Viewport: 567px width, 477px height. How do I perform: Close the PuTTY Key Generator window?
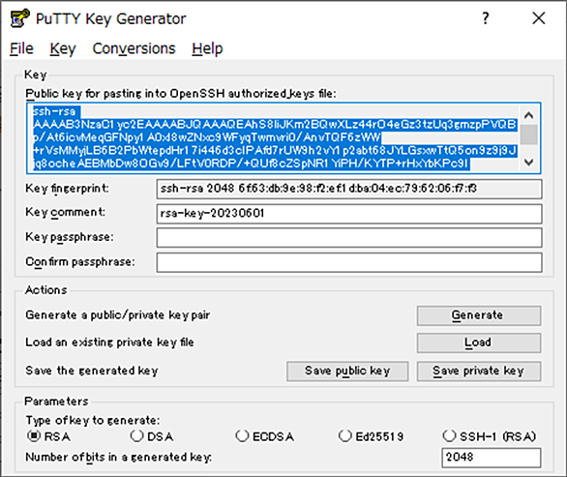pos(538,18)
